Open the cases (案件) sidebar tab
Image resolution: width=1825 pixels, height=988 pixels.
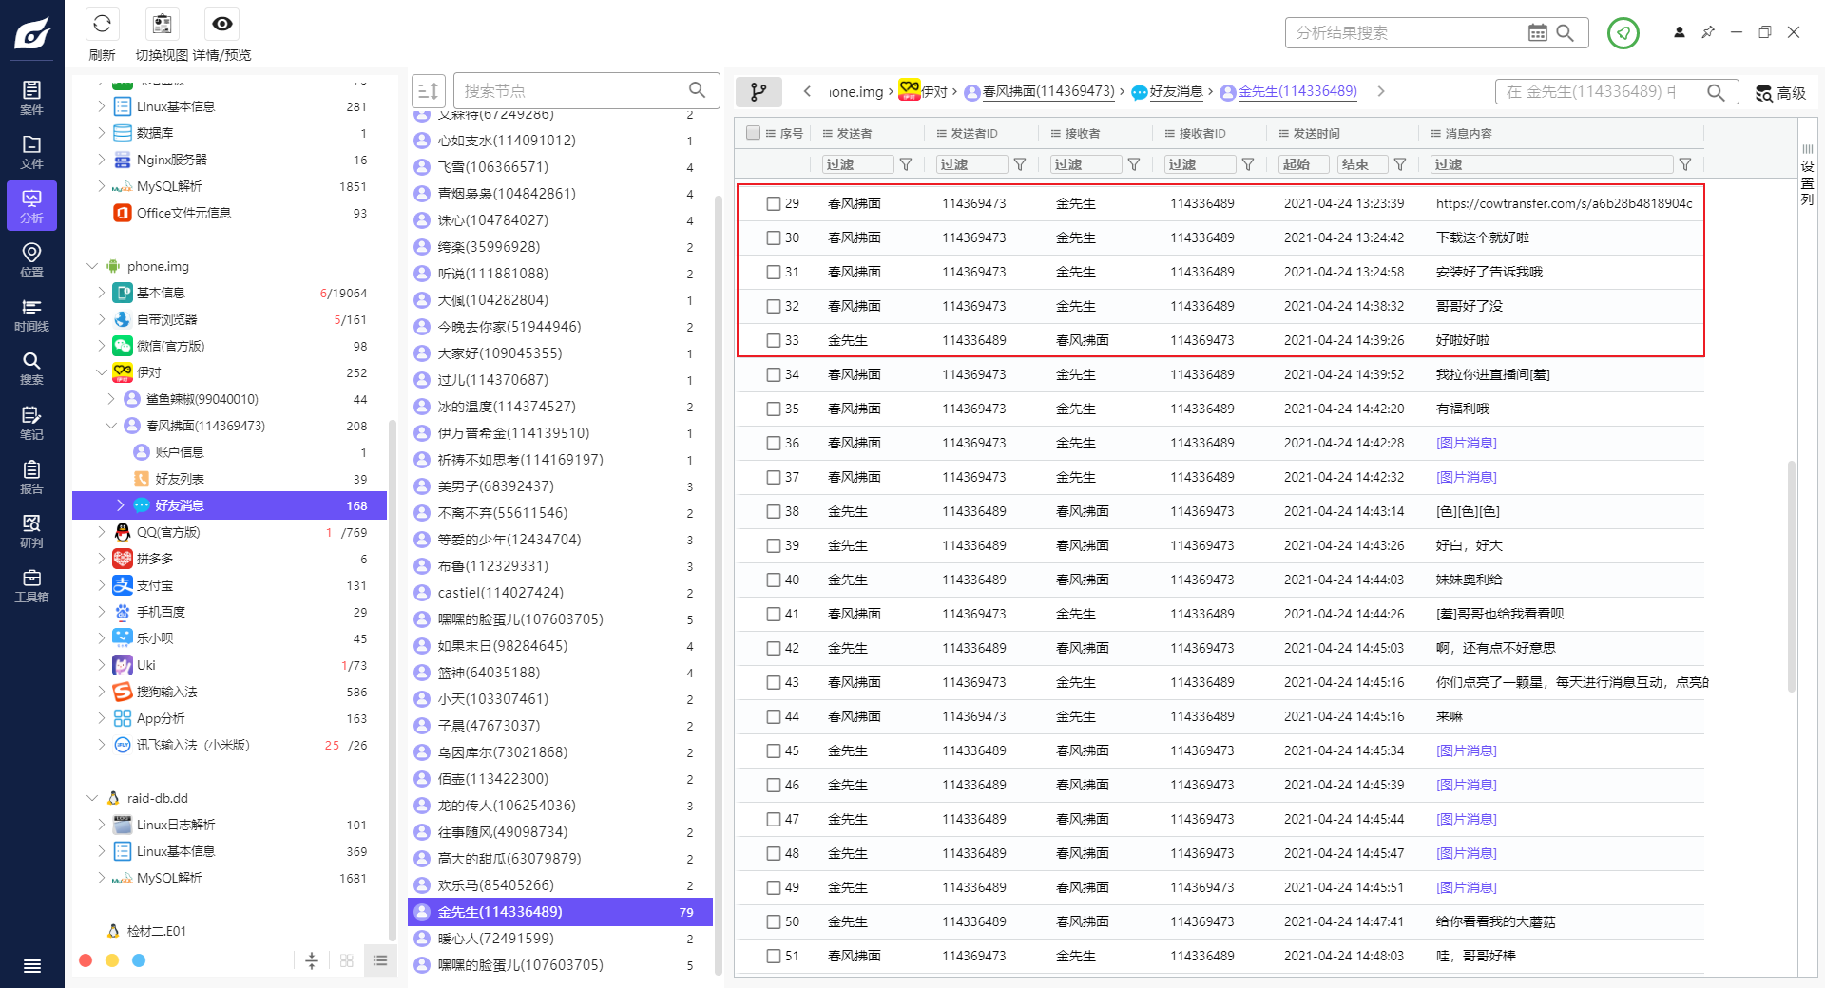pos(31,97)
